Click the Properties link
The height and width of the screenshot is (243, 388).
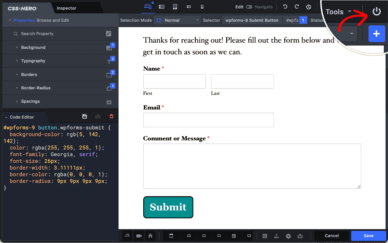(24, 20)
